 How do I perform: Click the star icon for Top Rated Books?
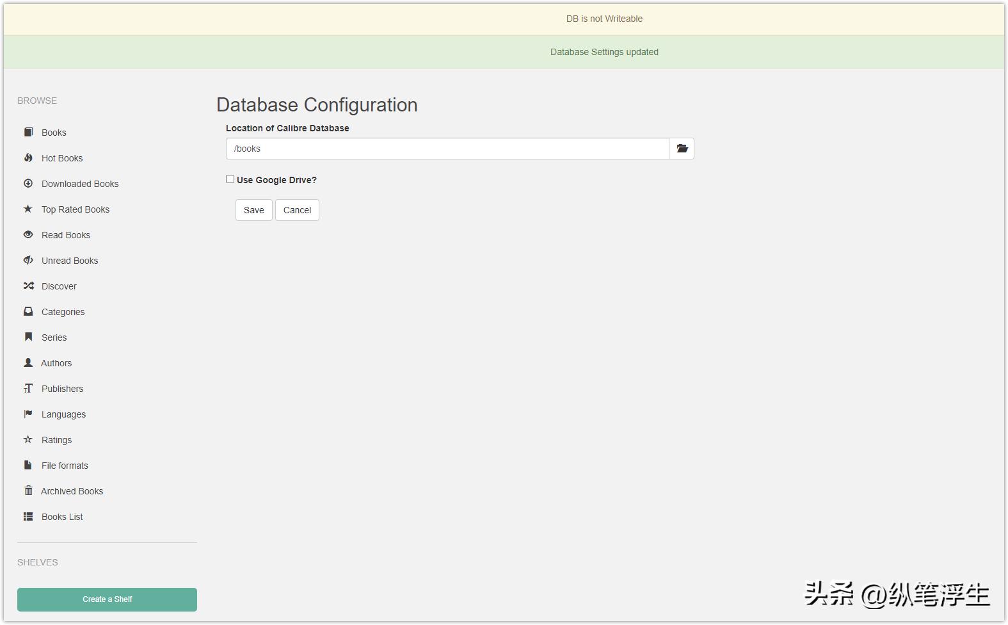pyautogui.click(x=28, y=209)
